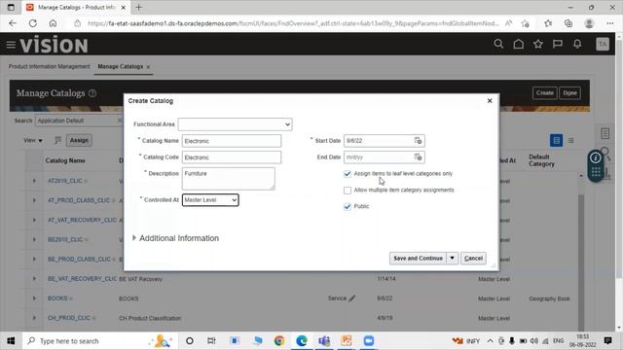The width and height of the screenshot is (623, 350).
Task: Open the watchlist flag icon
Action: click(x=558, y=44)
